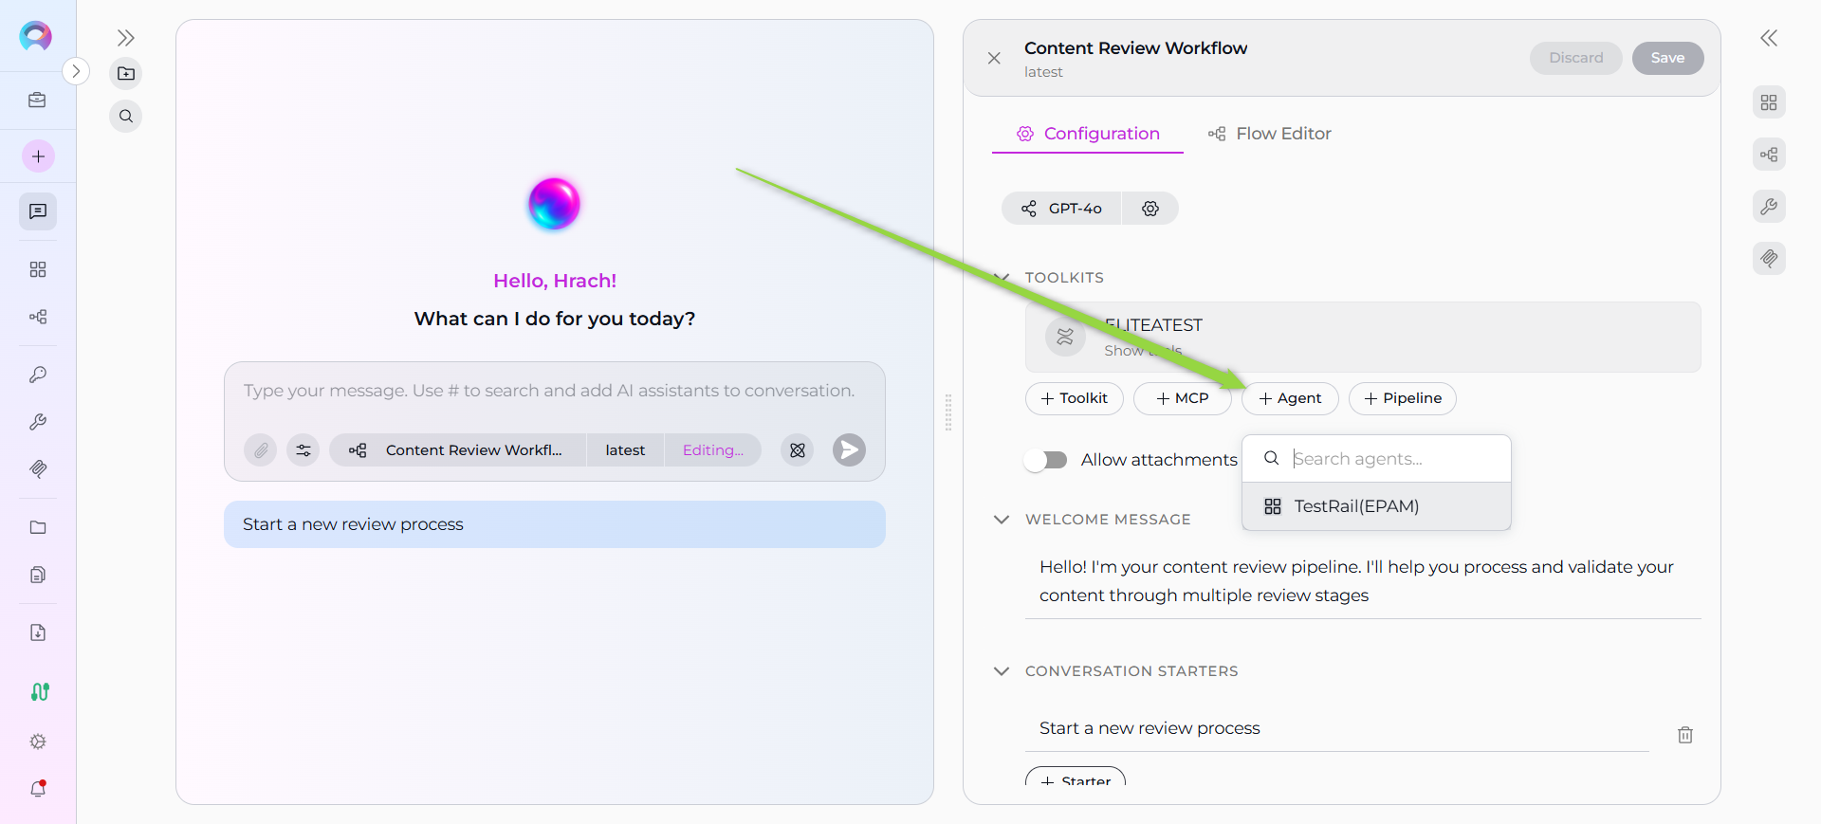Add a new MCP

(x=1182, y=398)
